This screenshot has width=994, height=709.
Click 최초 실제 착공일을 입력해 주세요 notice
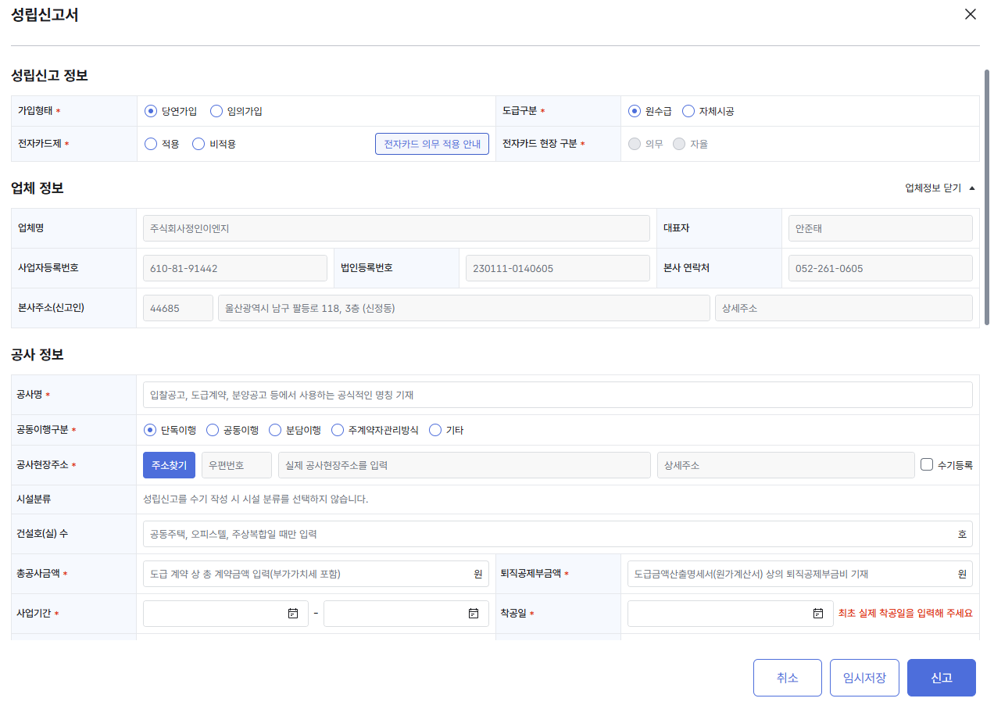[905, 614]
